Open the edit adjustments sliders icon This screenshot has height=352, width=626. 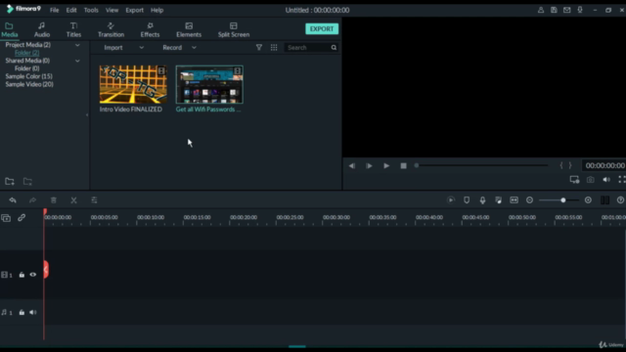(x=94, y=199)
